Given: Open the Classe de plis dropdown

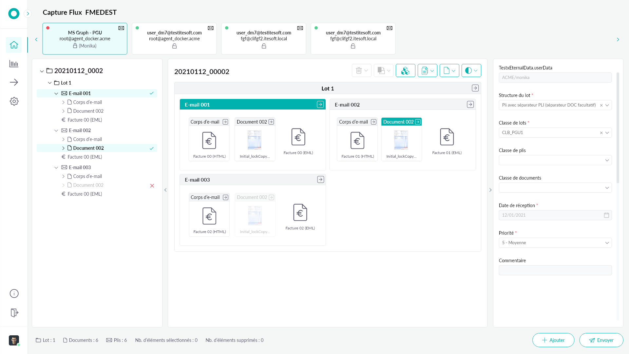Looking at the screenshot, I should [x=555, y=160].
